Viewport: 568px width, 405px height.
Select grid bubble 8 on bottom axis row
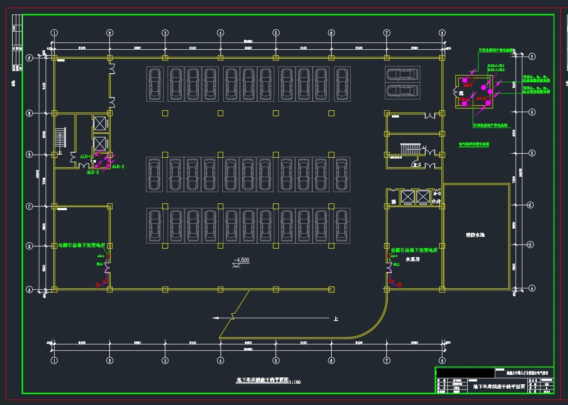[442, 361]
